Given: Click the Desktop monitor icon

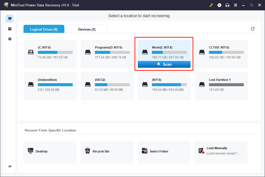Looking at the screenshot, I should (31, 151).
